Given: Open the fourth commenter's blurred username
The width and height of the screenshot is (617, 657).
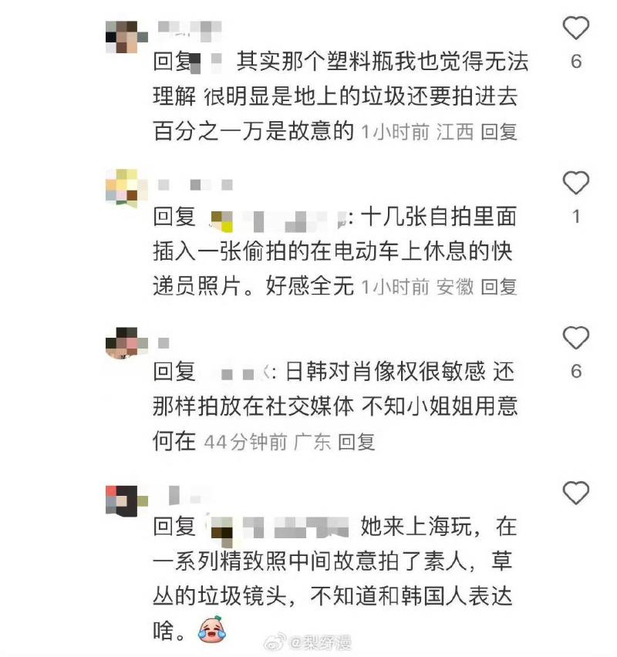Looking at the screenshot, I should [x=184, y=495].
